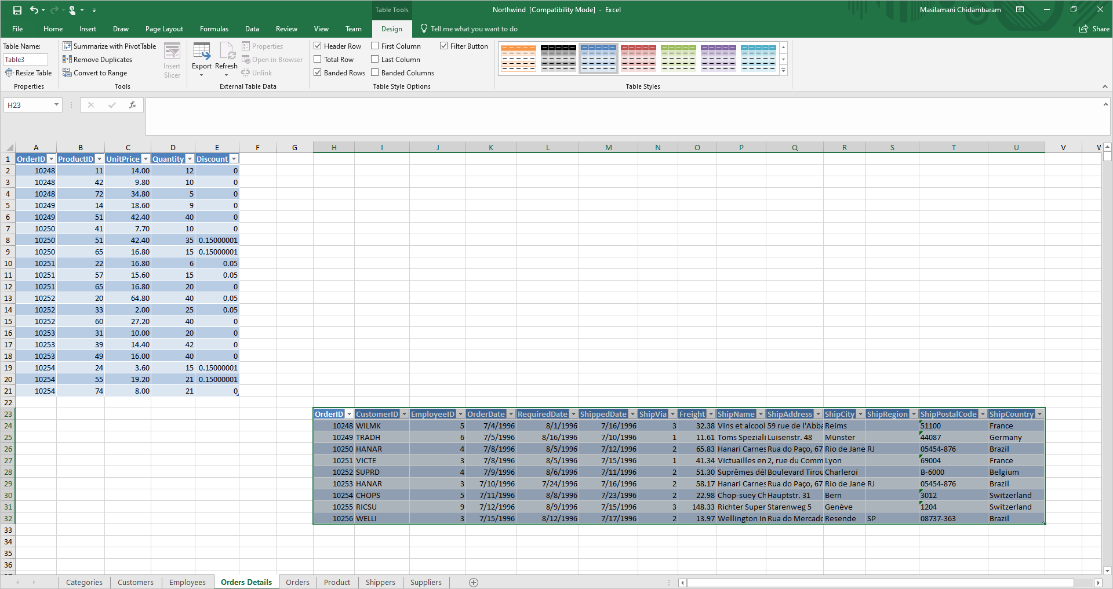1113x589 pixels.
Task: Click the Share button
Action: (x=1093, y=28)
